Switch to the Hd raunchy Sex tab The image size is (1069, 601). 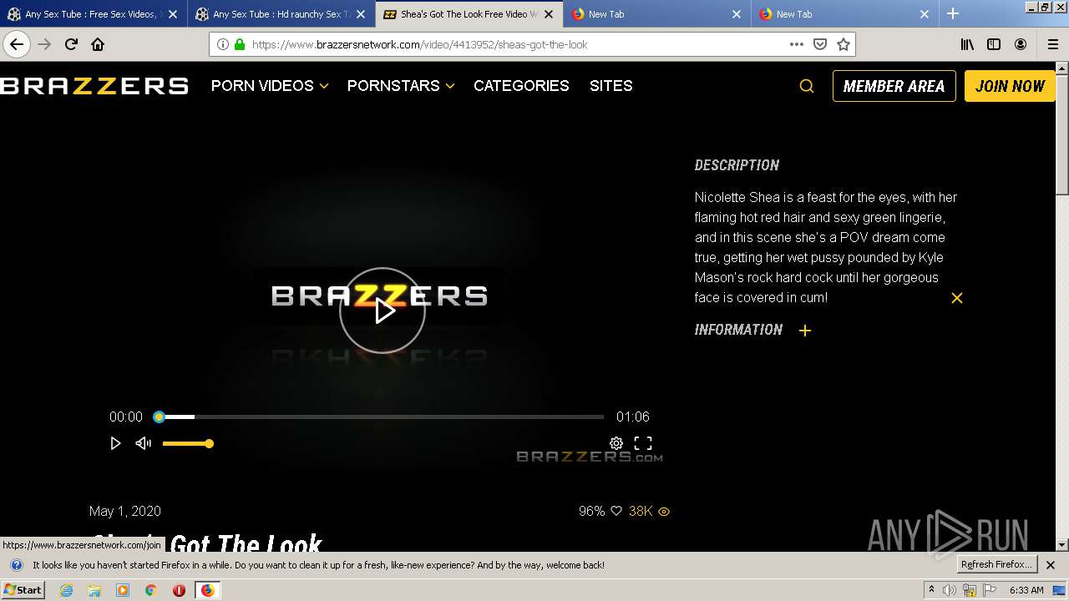[280, 14]
